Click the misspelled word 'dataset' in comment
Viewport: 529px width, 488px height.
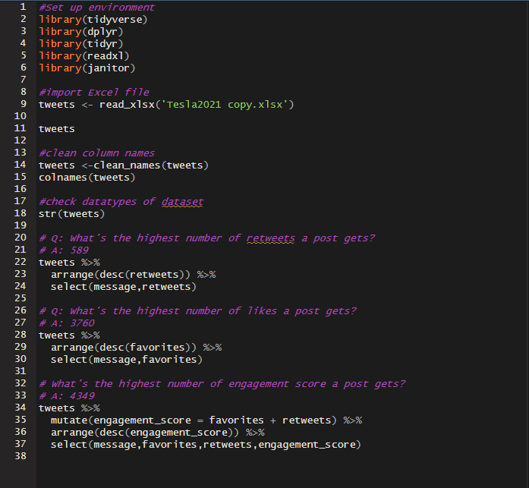(182, 202)
